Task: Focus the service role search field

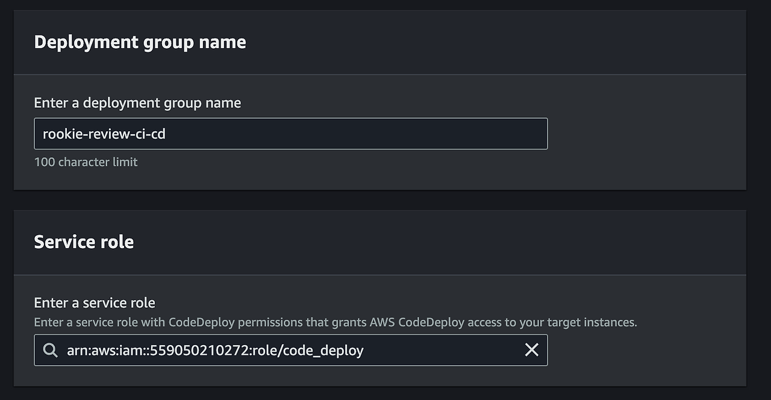Action: coord(291,350)
